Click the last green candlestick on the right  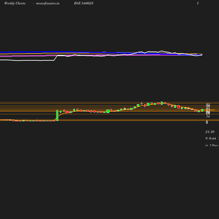coord(202,110)
